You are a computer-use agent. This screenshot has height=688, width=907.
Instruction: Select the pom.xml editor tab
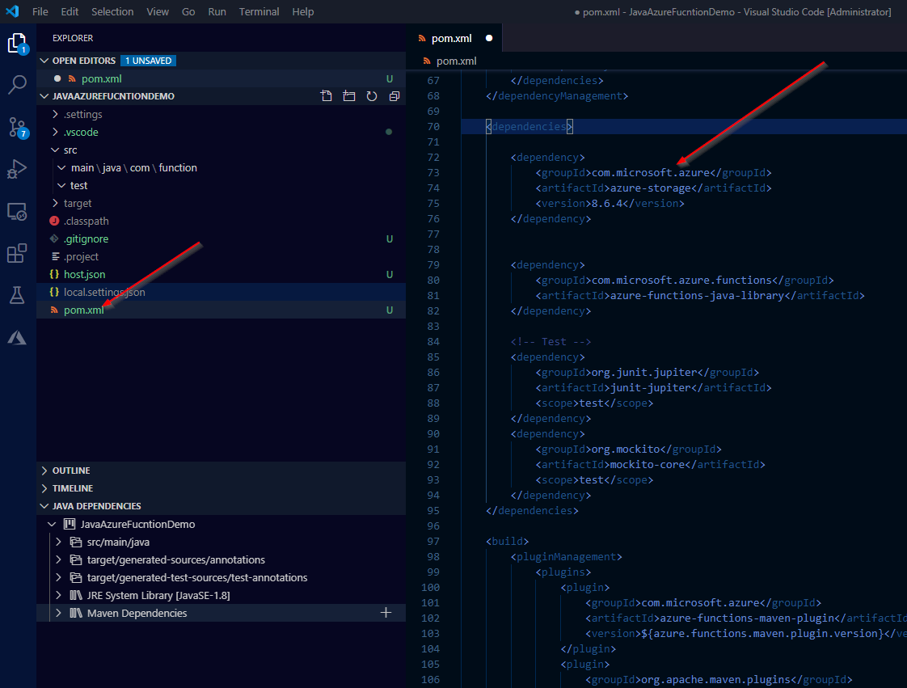click(451, 38)
